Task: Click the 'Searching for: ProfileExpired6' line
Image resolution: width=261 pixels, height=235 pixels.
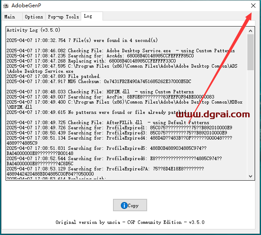Action: (114, 161)
